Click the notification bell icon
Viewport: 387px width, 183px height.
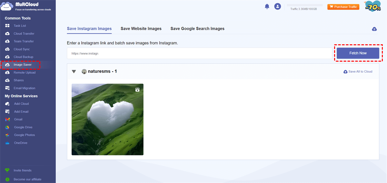(267, 6)
